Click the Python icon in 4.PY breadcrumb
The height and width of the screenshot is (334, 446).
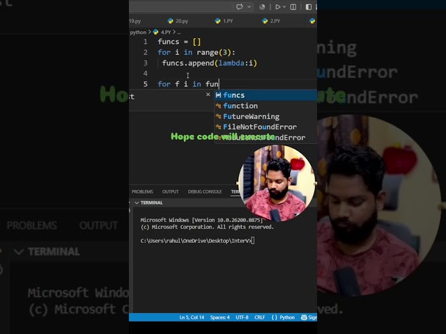pos(155,32)
